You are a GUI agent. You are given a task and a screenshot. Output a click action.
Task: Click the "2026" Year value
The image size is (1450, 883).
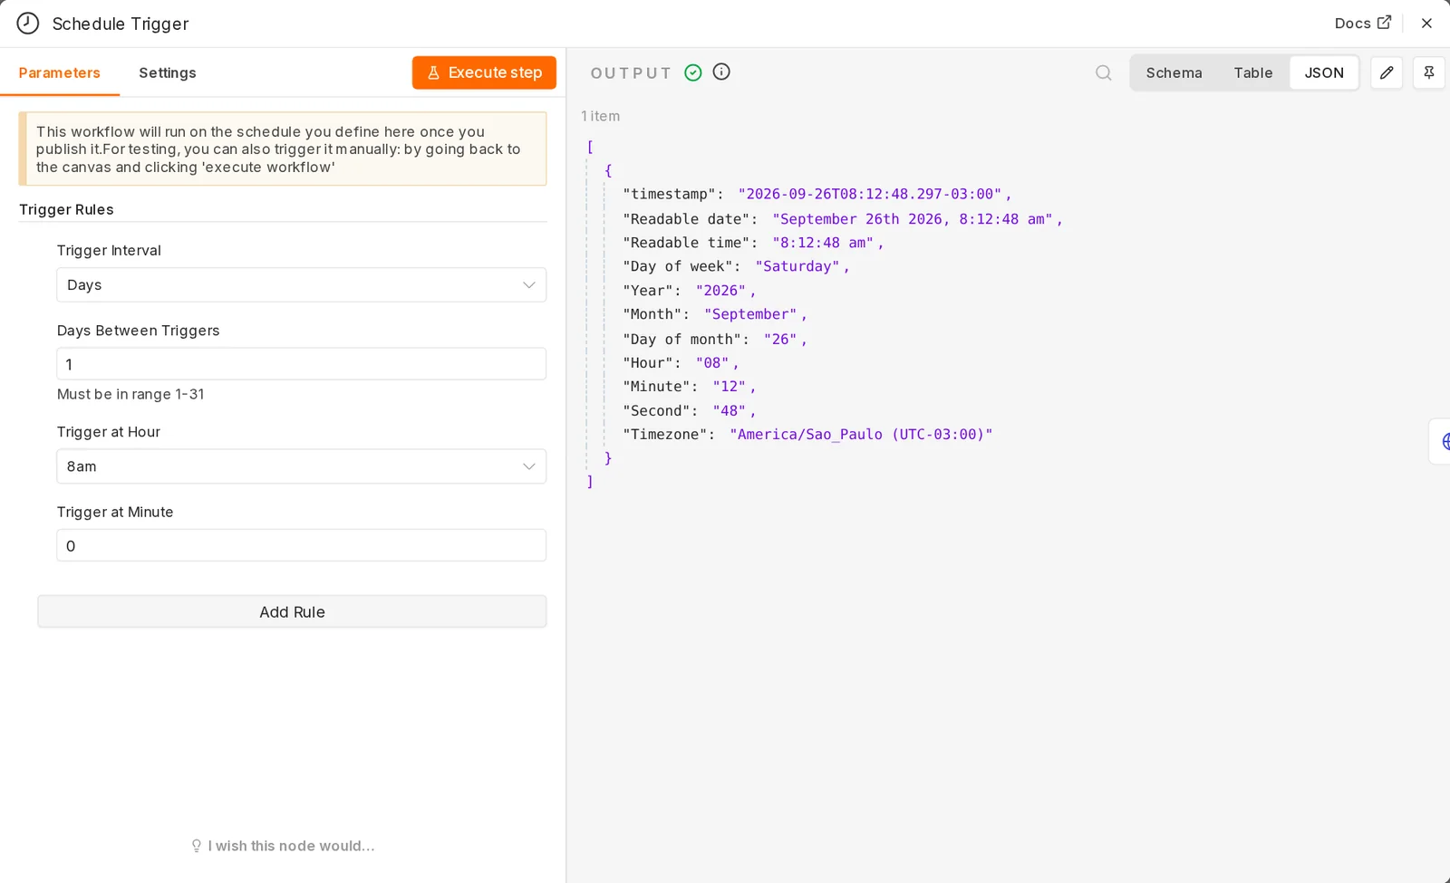click(720, 290)
